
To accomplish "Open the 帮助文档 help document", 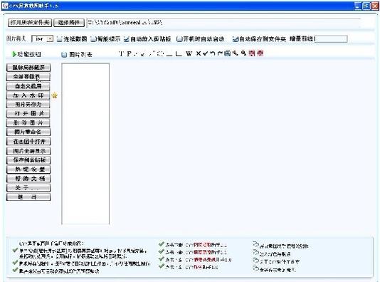I will click(x=28, y=179).
